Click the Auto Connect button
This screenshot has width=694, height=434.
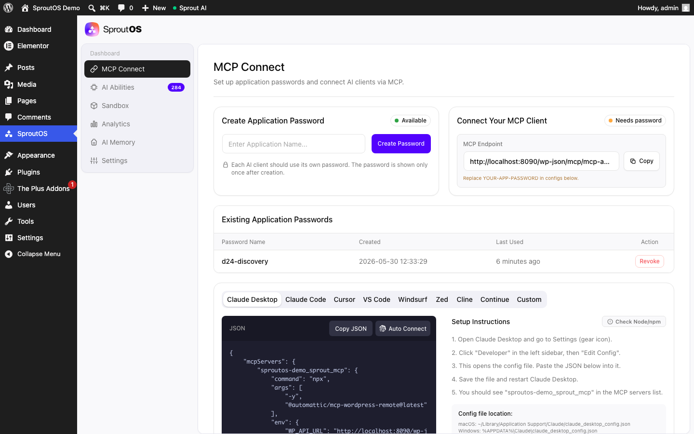403,328
